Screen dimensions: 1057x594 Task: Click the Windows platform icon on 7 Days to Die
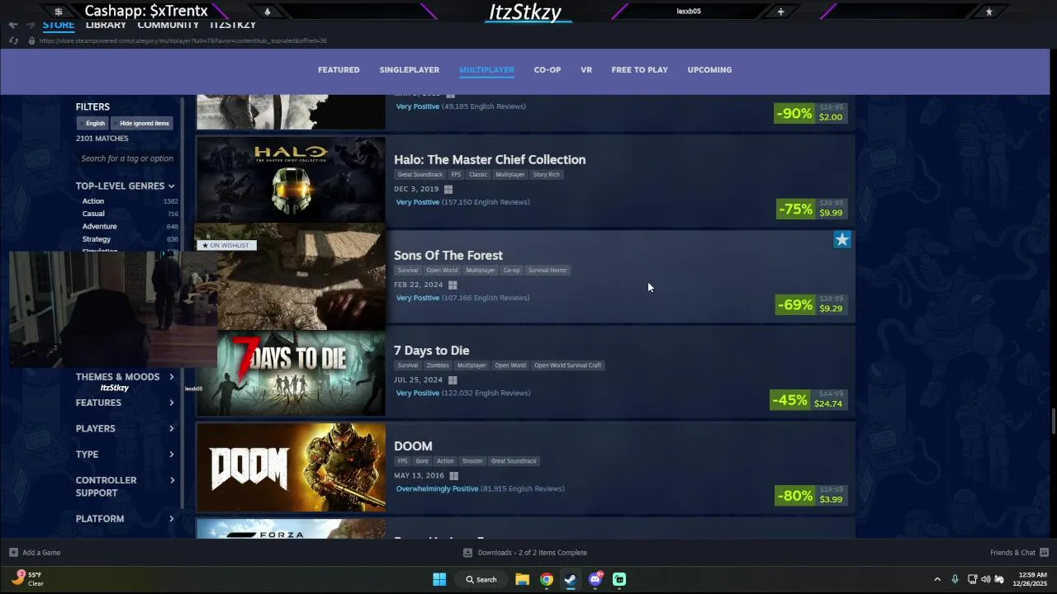click(453, 380)
